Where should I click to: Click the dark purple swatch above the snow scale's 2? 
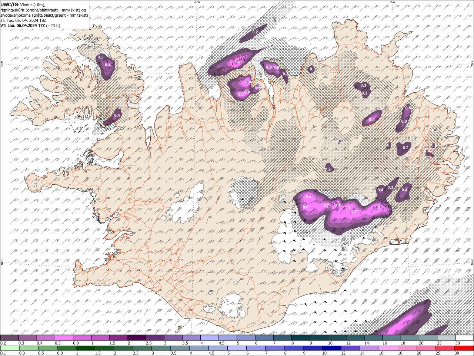tap(137, 337)
